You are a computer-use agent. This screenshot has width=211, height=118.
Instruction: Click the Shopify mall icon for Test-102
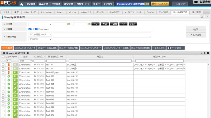click(15, 76)
